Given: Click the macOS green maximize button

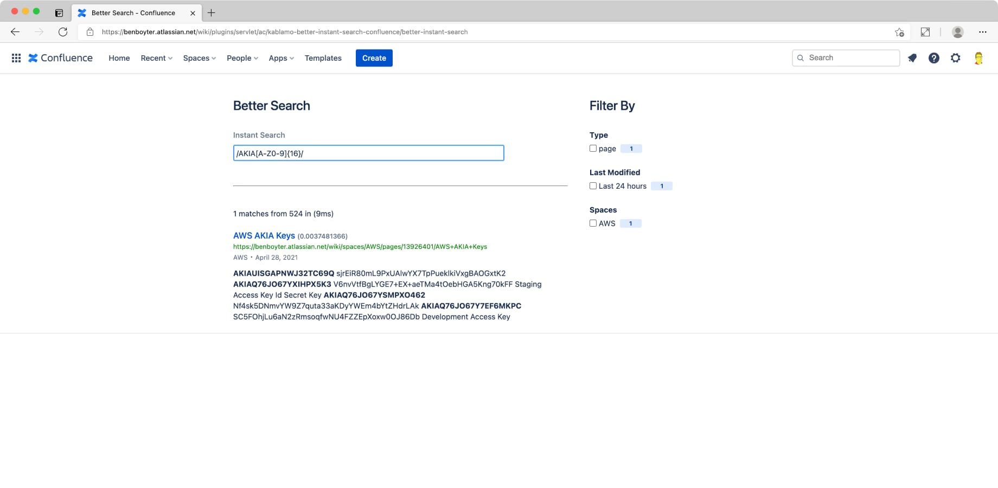Looking at the screenshot, I should click(36, 11).
